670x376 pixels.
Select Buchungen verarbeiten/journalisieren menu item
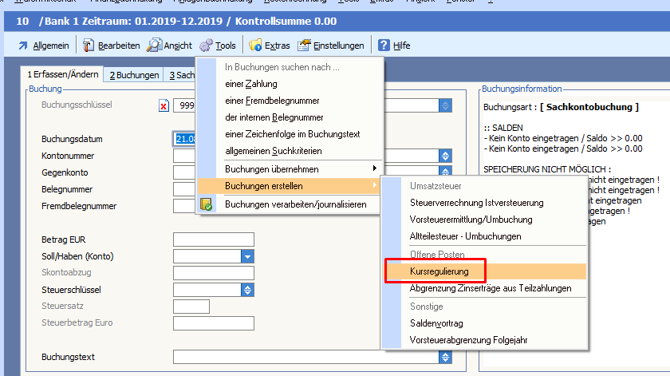coord(296,204)
